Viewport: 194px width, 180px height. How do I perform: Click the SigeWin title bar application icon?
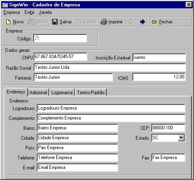(5, 5)
